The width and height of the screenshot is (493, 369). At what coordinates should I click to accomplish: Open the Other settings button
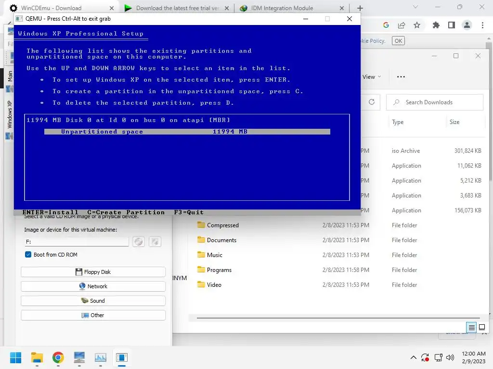93,315
